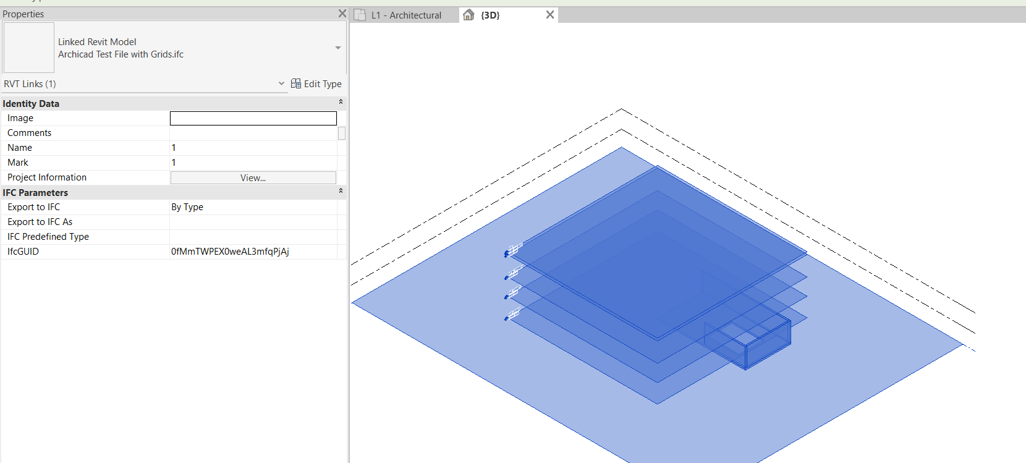Click the floor plan icon on L1 tab

coord(360,15)
